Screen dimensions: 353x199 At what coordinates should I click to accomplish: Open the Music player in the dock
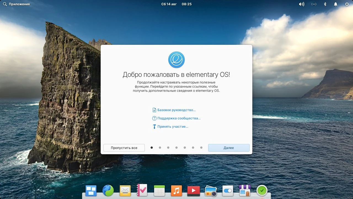coord(176,190)
